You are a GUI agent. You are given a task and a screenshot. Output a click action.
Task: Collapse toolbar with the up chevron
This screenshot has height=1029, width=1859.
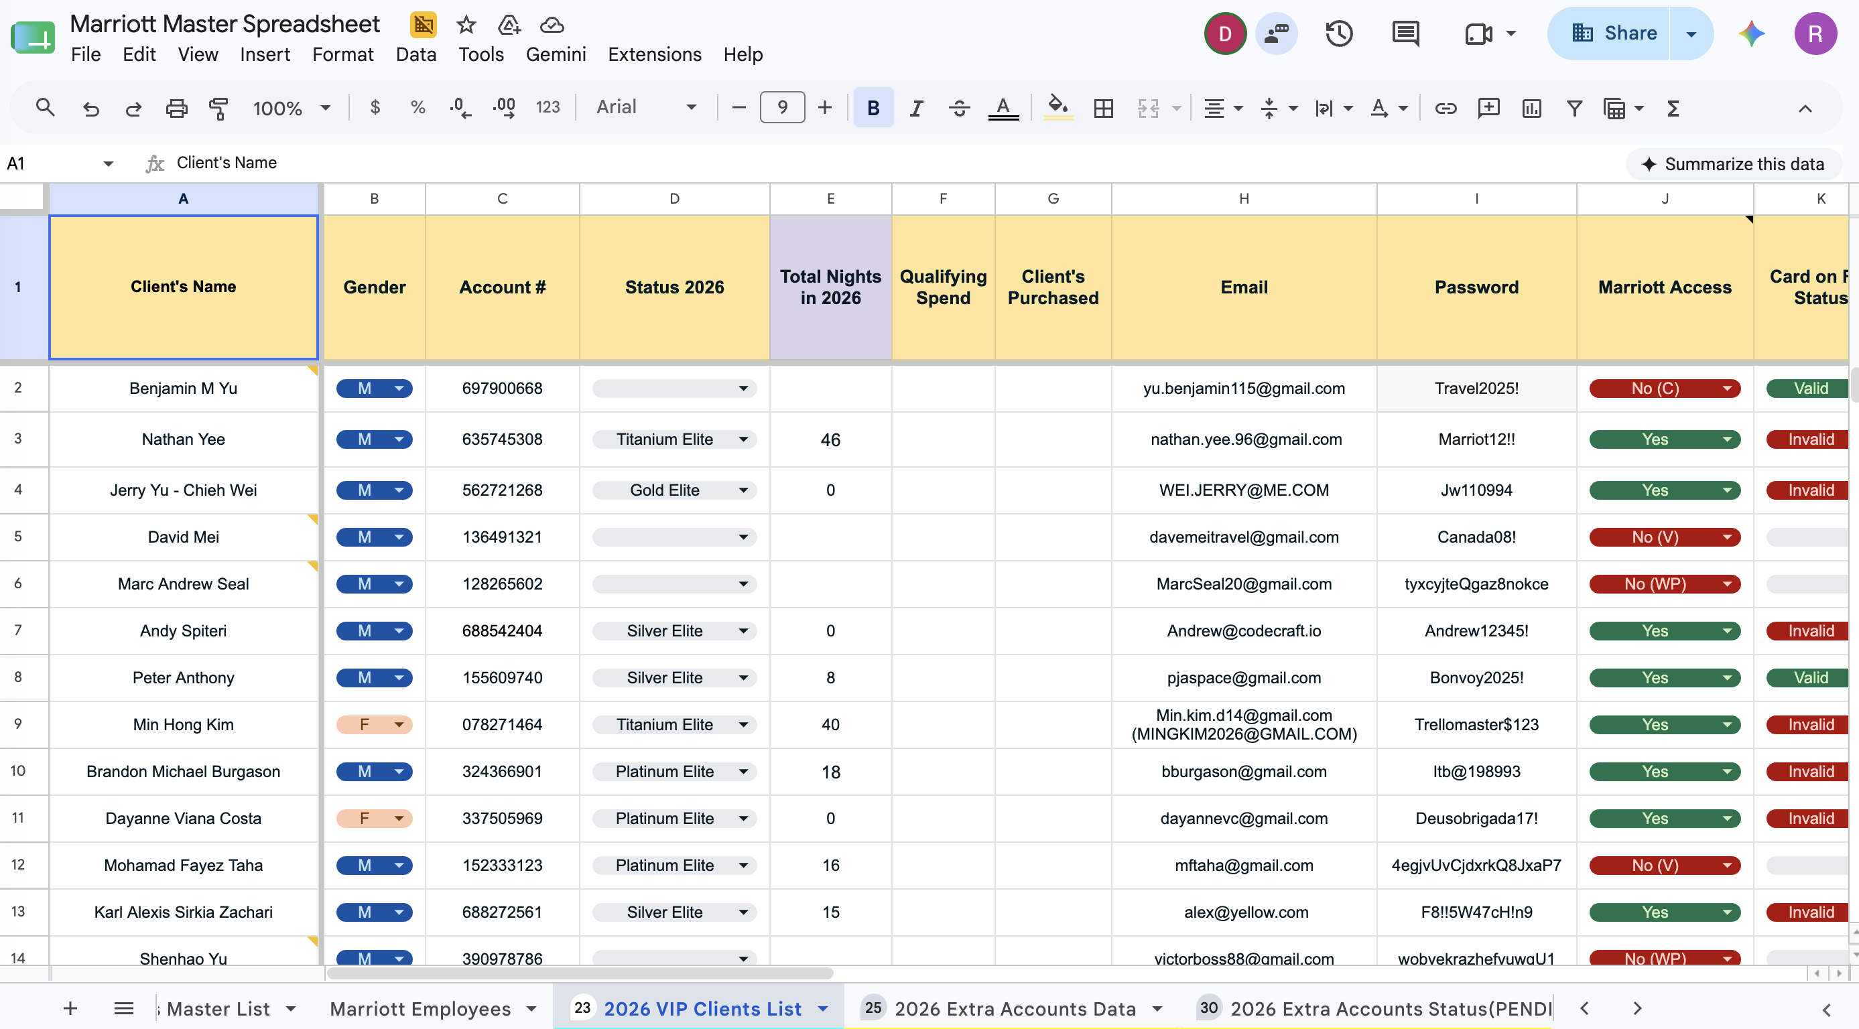click(1804, 109)
